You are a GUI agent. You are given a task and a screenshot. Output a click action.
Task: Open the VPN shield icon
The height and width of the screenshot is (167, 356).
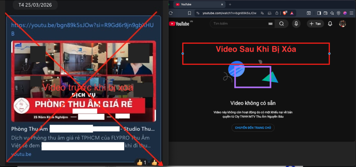point(339,13)
